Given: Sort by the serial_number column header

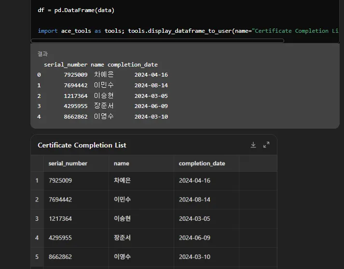Looking at the screenshot, I should [x=68, y=163].
